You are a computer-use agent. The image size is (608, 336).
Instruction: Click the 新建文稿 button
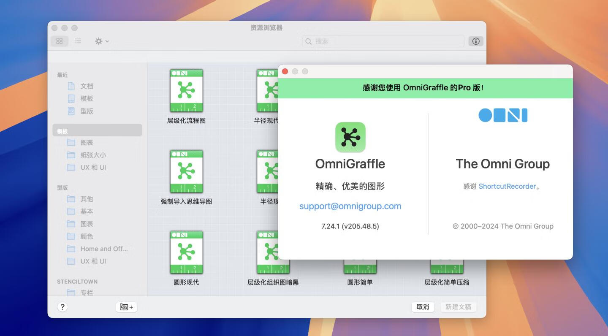[458, 307]
